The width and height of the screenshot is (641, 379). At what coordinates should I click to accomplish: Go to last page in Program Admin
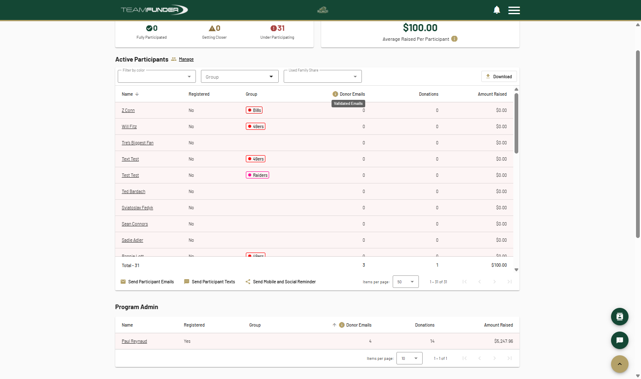[x=510, y=358]
